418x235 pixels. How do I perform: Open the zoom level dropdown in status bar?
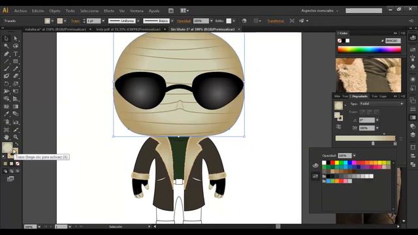coord(39,227)
